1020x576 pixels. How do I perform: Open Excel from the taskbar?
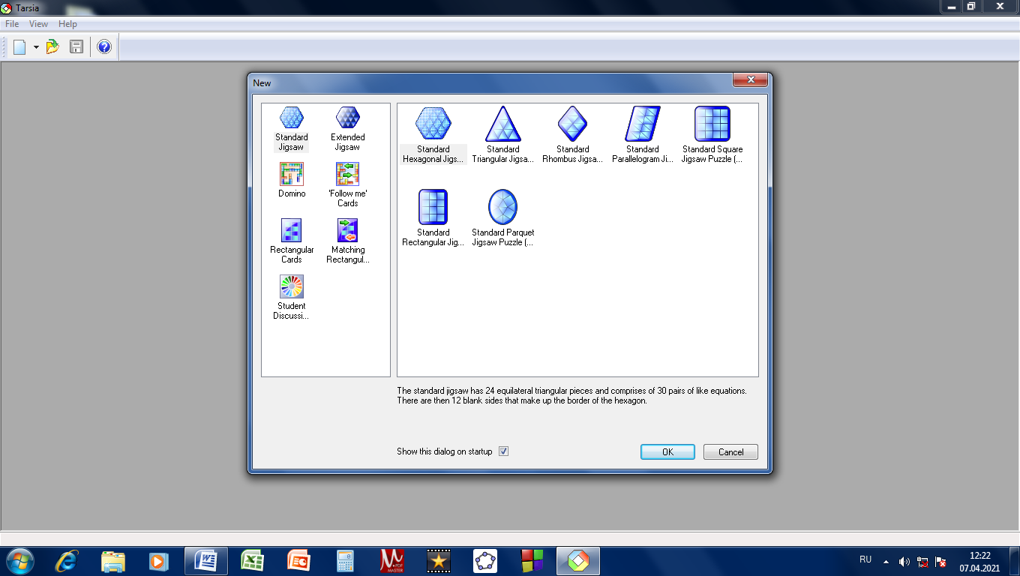click(252, 561)
